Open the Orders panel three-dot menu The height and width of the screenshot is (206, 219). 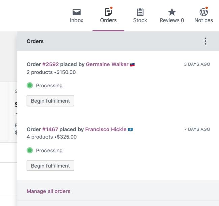click(205, 41)
